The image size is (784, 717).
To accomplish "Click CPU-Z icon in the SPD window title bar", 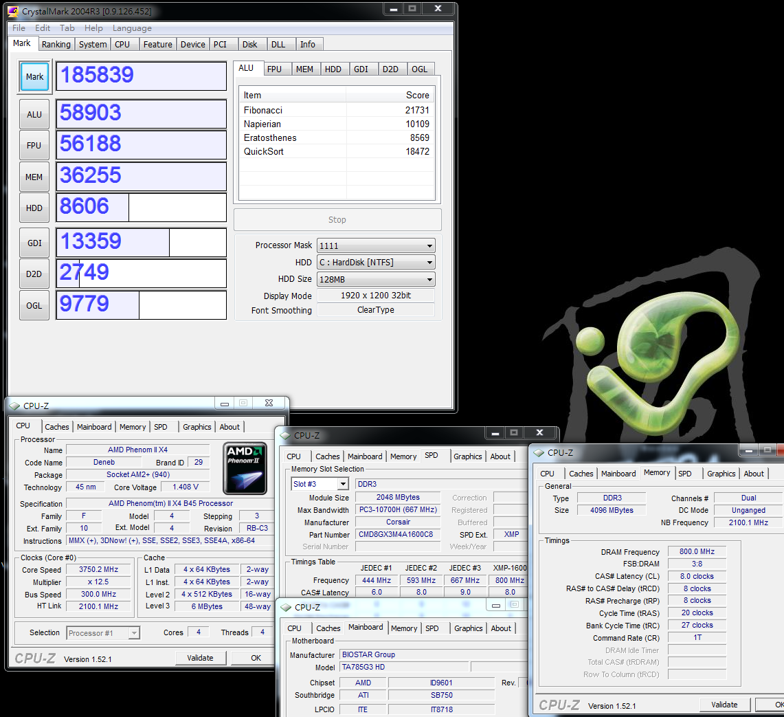I will [x=286, y=435].
